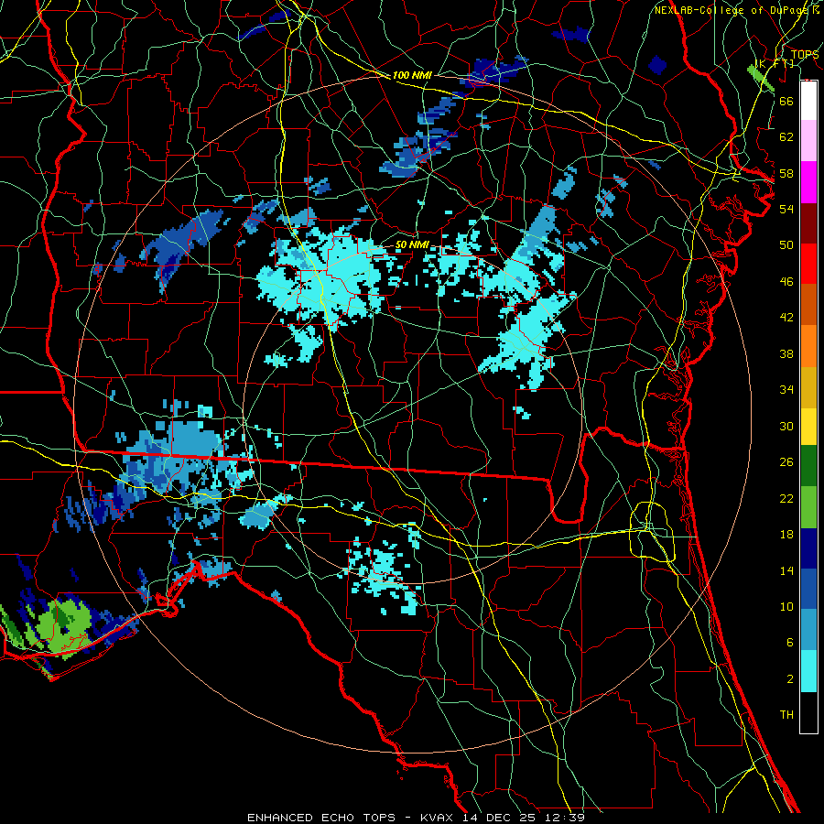Image resolution: width=824 pixels, height=824 pixels.
Task: Click the legend value label '54'
Action: point(786,209)
